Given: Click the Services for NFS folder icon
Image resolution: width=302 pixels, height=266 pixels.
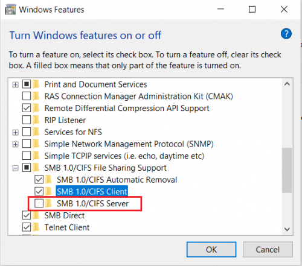Looking at the screenshot, I should coord(36,132).
